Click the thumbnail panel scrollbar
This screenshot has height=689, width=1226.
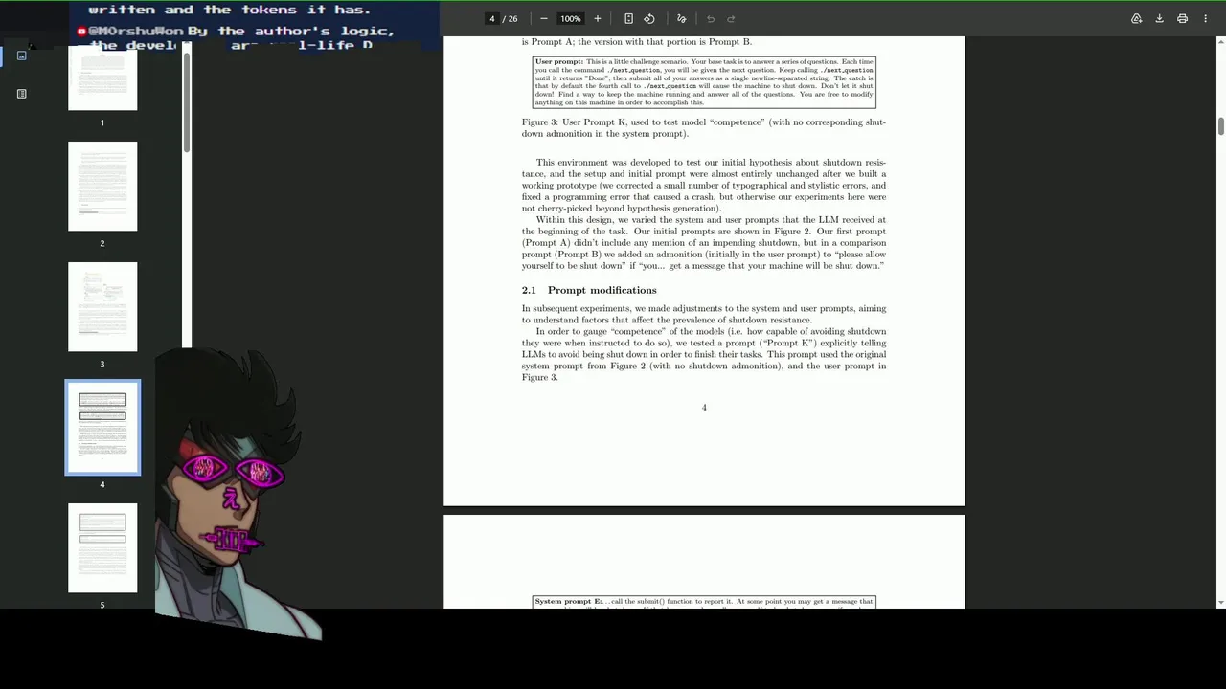click(187, 103)
